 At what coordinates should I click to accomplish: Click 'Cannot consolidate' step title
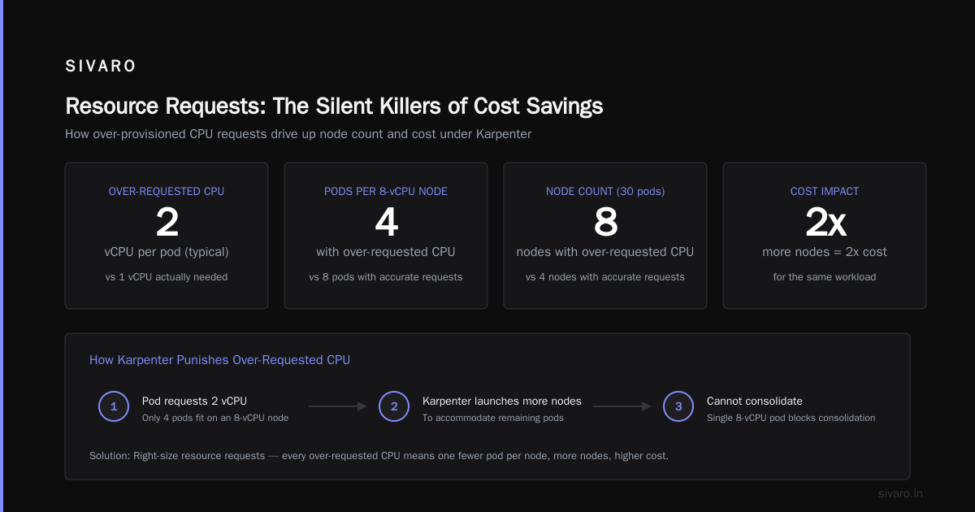click(x=755, y=401)
